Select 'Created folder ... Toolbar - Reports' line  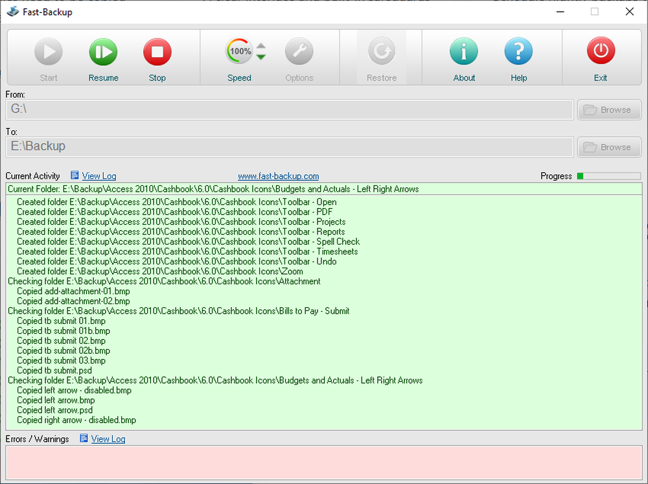click(x=181, y=232)
